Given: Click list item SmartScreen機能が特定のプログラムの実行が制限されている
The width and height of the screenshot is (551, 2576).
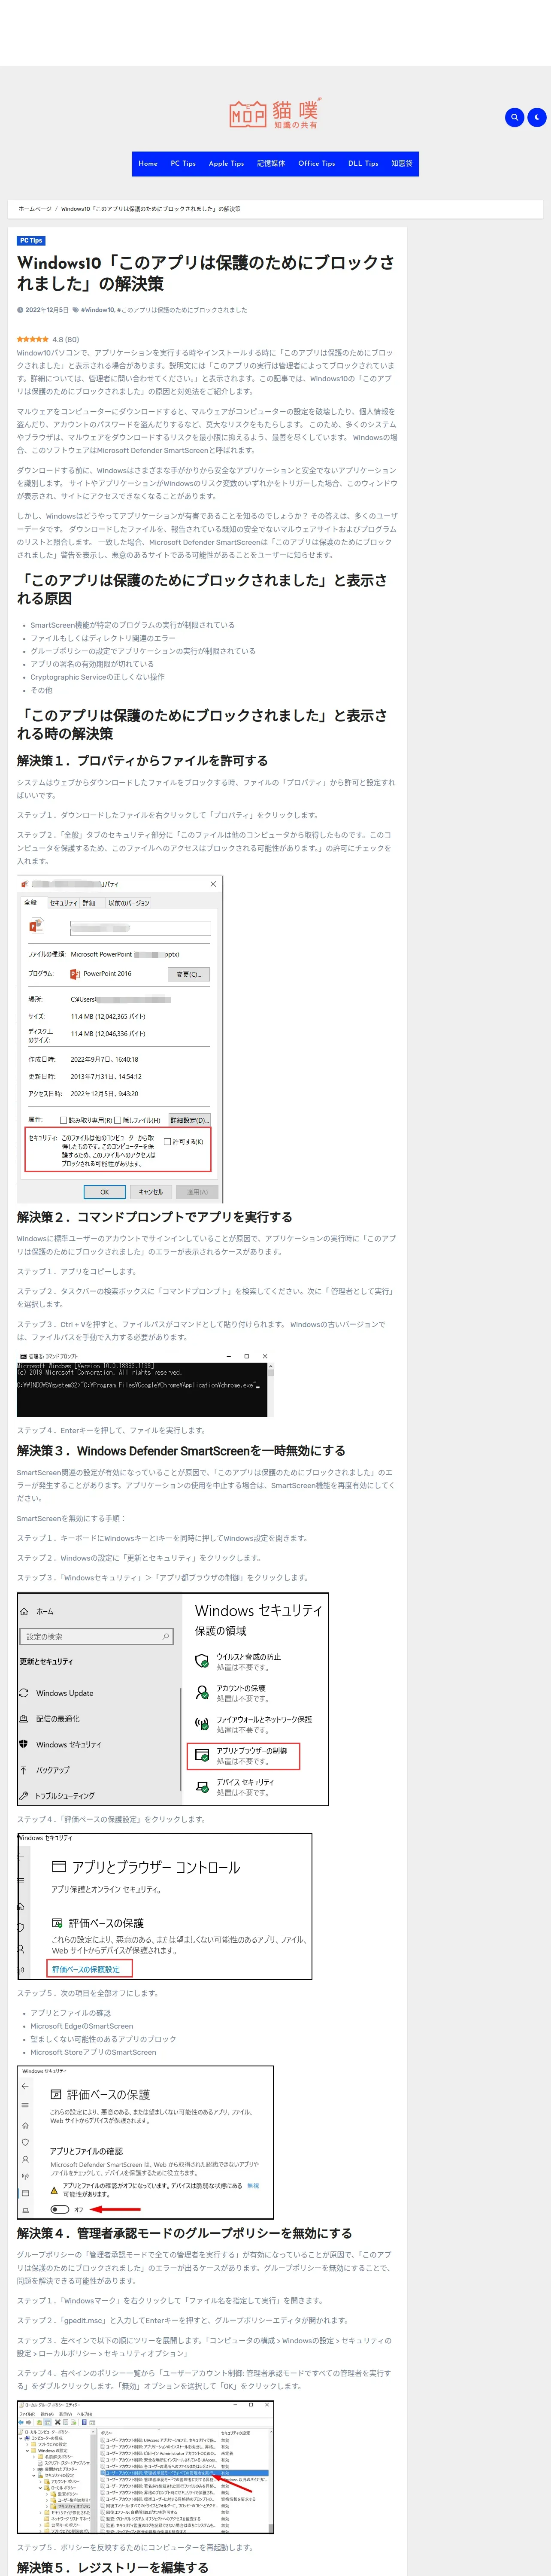Looking at the screenshot, I should (x=132, y=625).
